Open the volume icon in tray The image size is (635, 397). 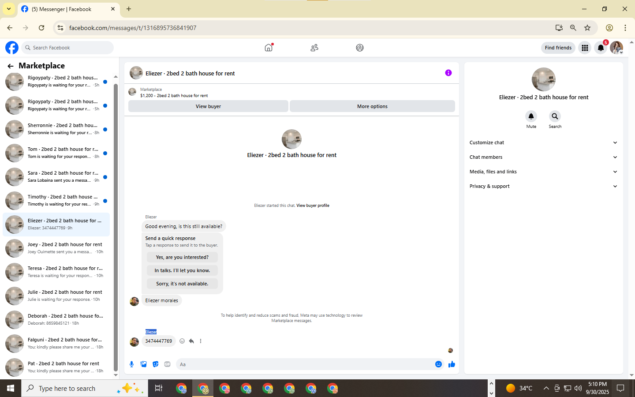[578, 388]
